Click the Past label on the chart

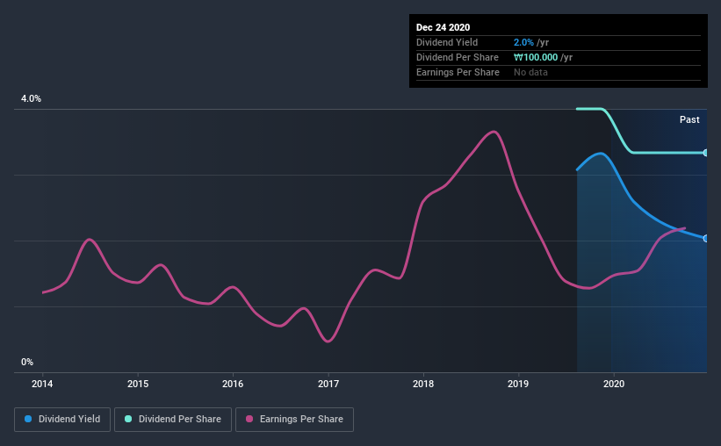point(689,119)
